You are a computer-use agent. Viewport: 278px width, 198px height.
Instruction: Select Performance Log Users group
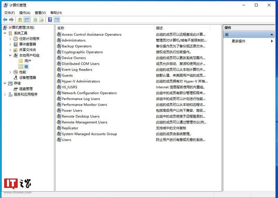(81, 99)
